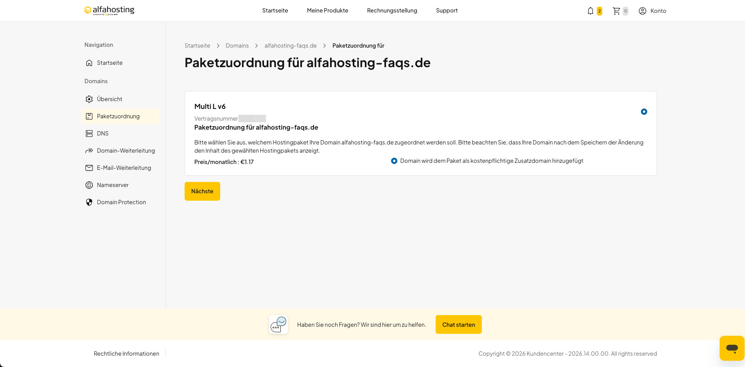Click the Nächste button
The image size is (745, 367).
(202, 191)
